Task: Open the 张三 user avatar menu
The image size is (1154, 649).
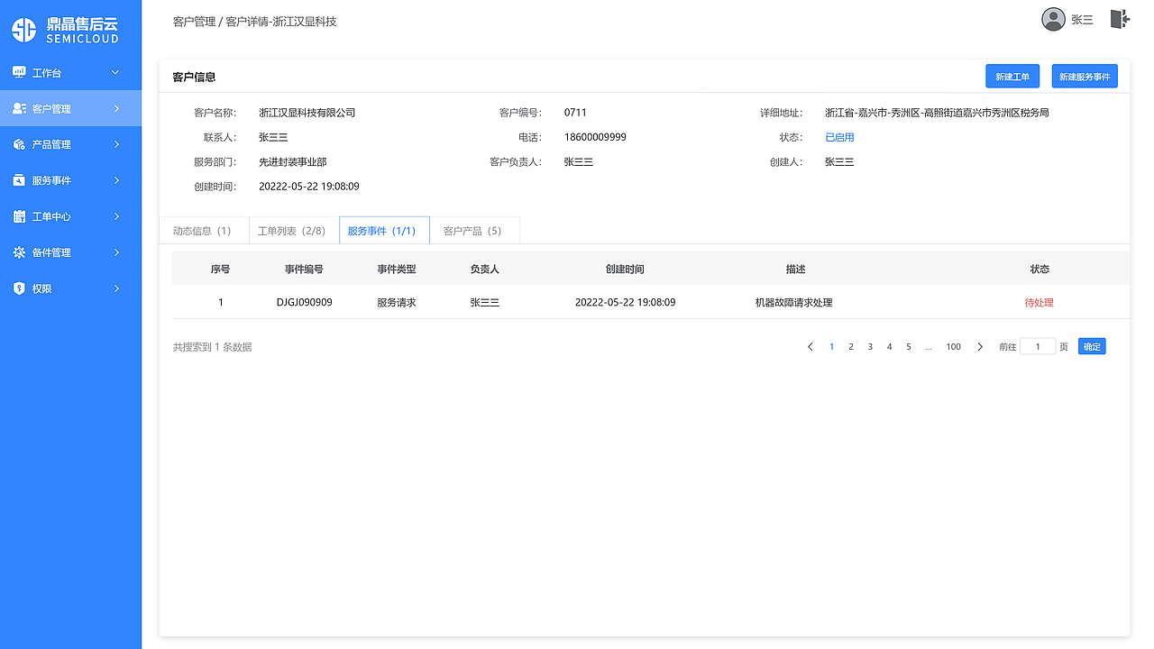Action: pyautogui.click(x=1053, y=19)
